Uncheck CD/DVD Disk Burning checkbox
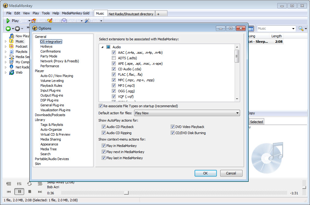Viewport: 310px width, 205px height. pos(173,133)
